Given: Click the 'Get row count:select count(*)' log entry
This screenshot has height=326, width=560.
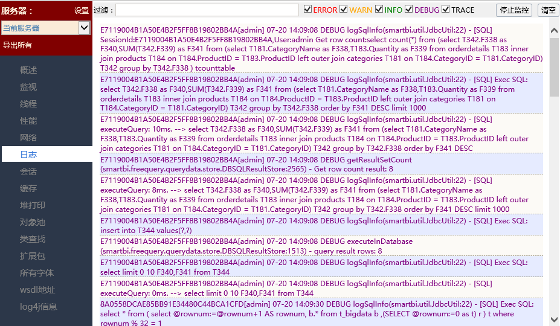Looking at the screenshot, I should coord(321,49).
